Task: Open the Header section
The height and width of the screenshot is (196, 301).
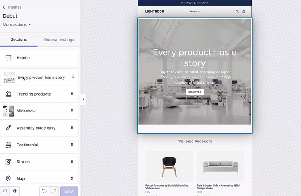Action: click(x=39, y=58)
